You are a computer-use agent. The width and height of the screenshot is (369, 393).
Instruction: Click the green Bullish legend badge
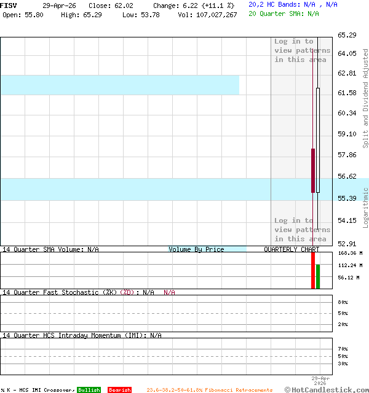click(89, 390)
